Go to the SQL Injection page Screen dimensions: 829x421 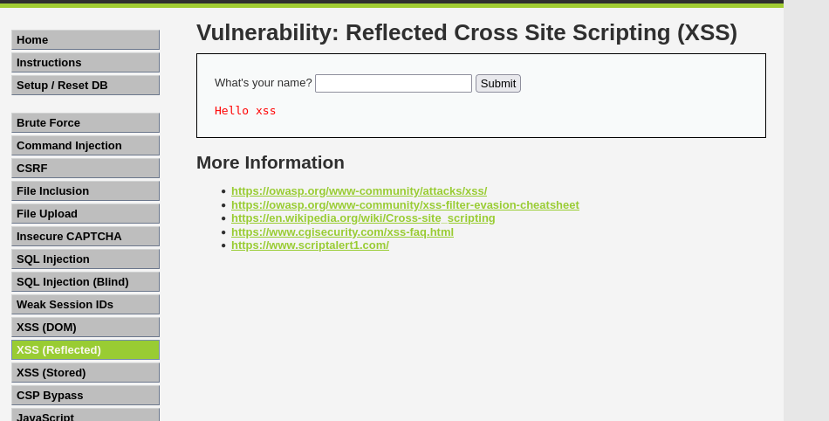pyautogui.click(x=85, y=259)
